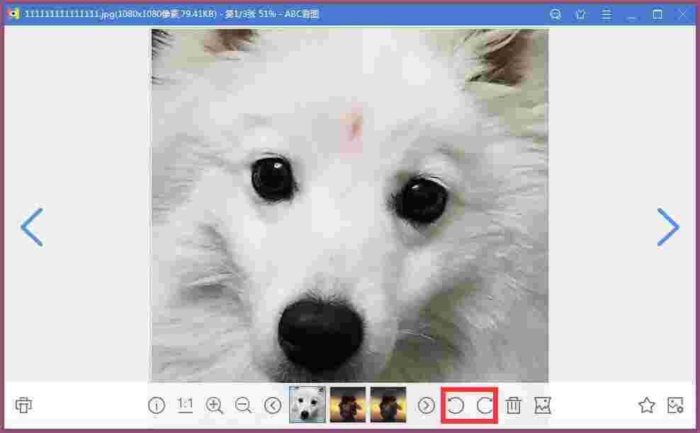Open the zoom search in title bar
700x433 pixels.
555,13
